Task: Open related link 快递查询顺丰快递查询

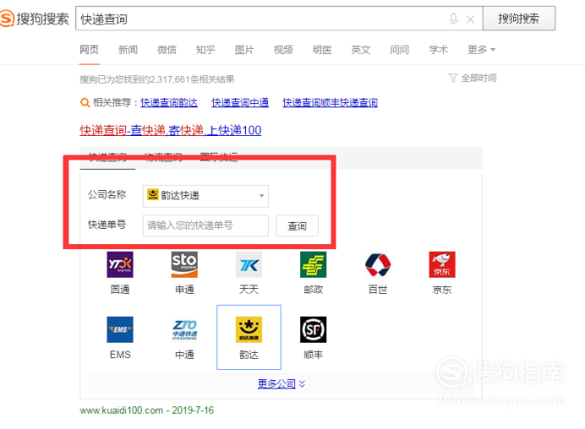Action: 331,102
